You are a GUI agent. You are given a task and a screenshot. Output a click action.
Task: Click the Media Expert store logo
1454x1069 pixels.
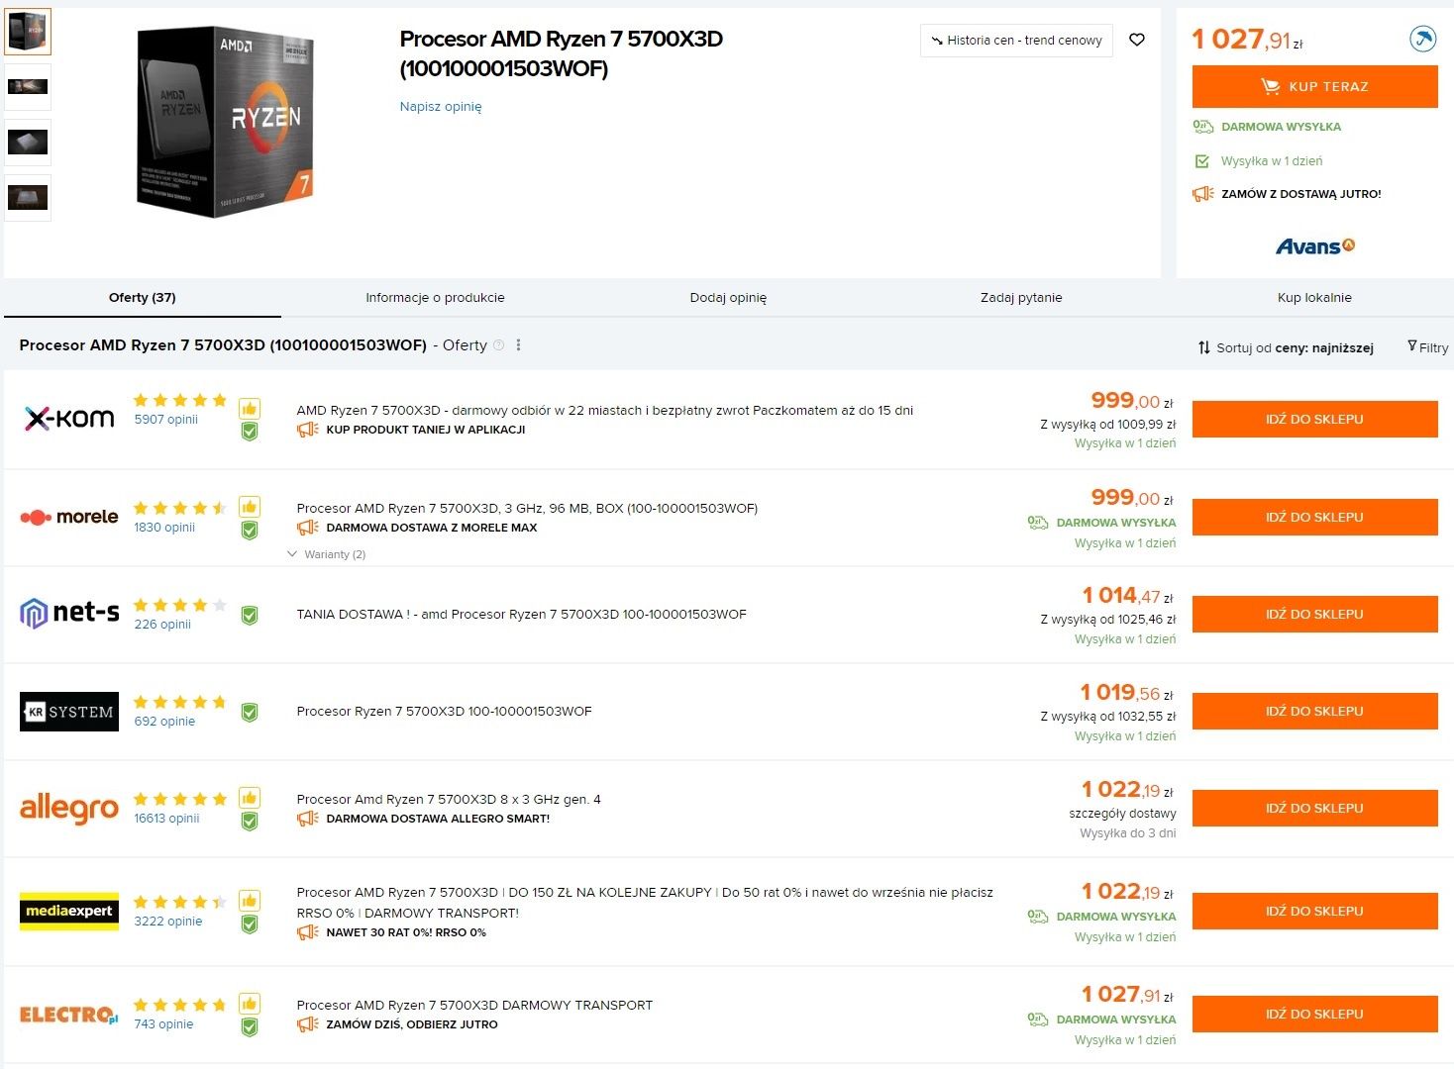[x=69, y=912]
